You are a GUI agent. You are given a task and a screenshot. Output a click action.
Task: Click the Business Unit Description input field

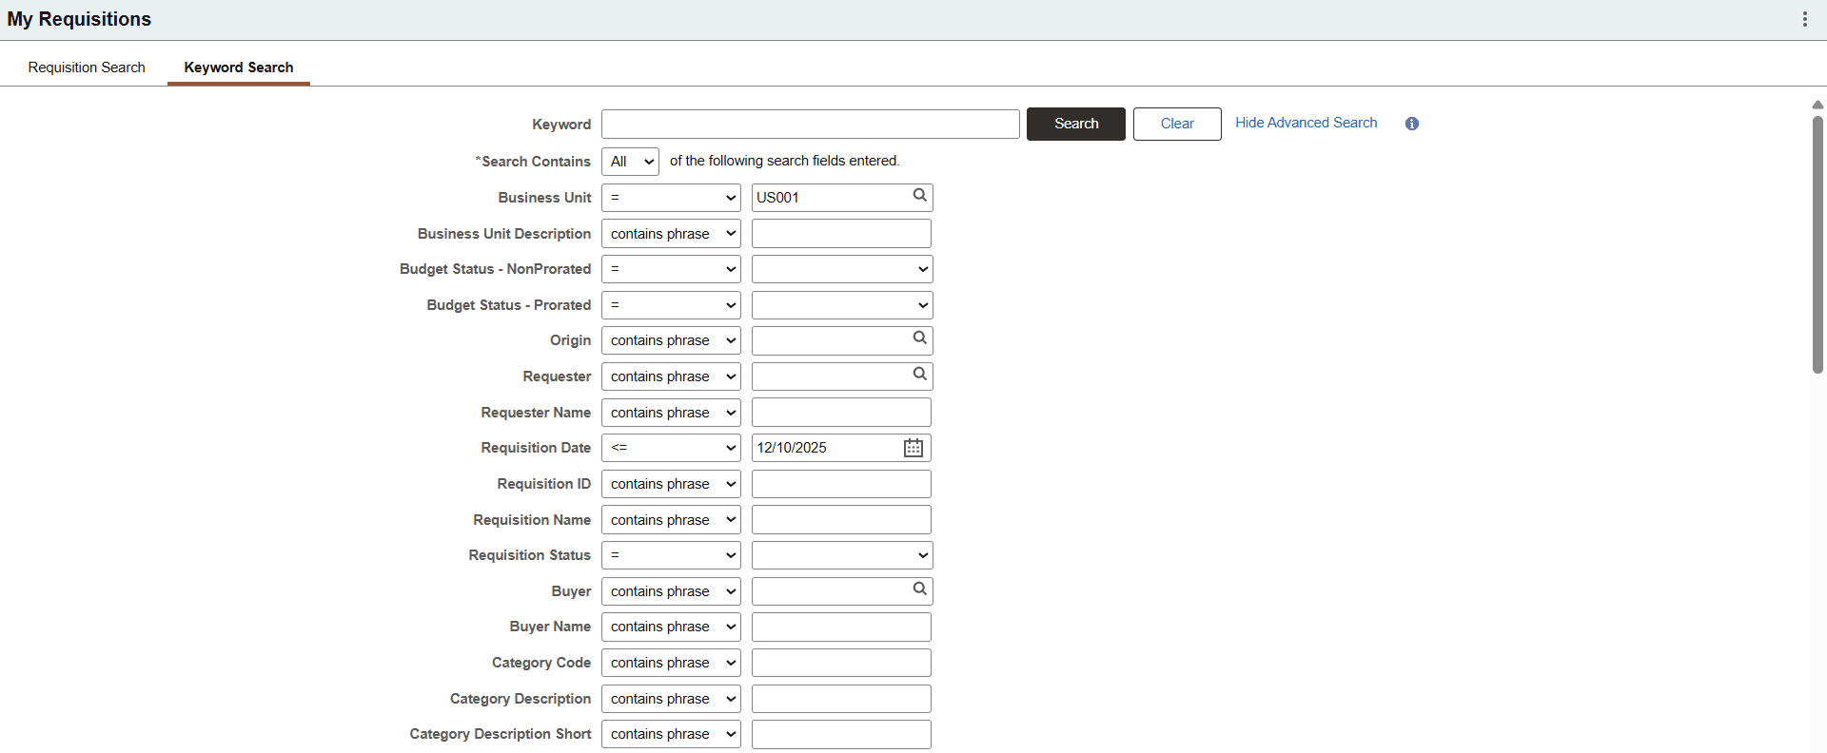click(x=841, y=234)
